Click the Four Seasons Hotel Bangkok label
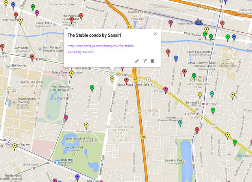Screen dimensions: 252x182 point(60,88)
